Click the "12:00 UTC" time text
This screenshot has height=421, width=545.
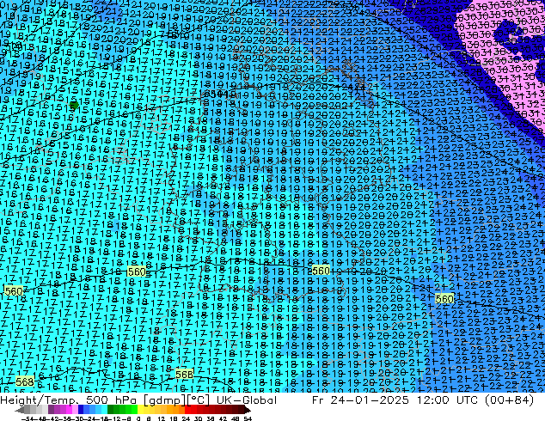click(449, 400)
